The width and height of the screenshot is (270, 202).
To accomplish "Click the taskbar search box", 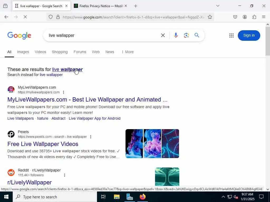I will pyautogui.click(x=55, y=197).
